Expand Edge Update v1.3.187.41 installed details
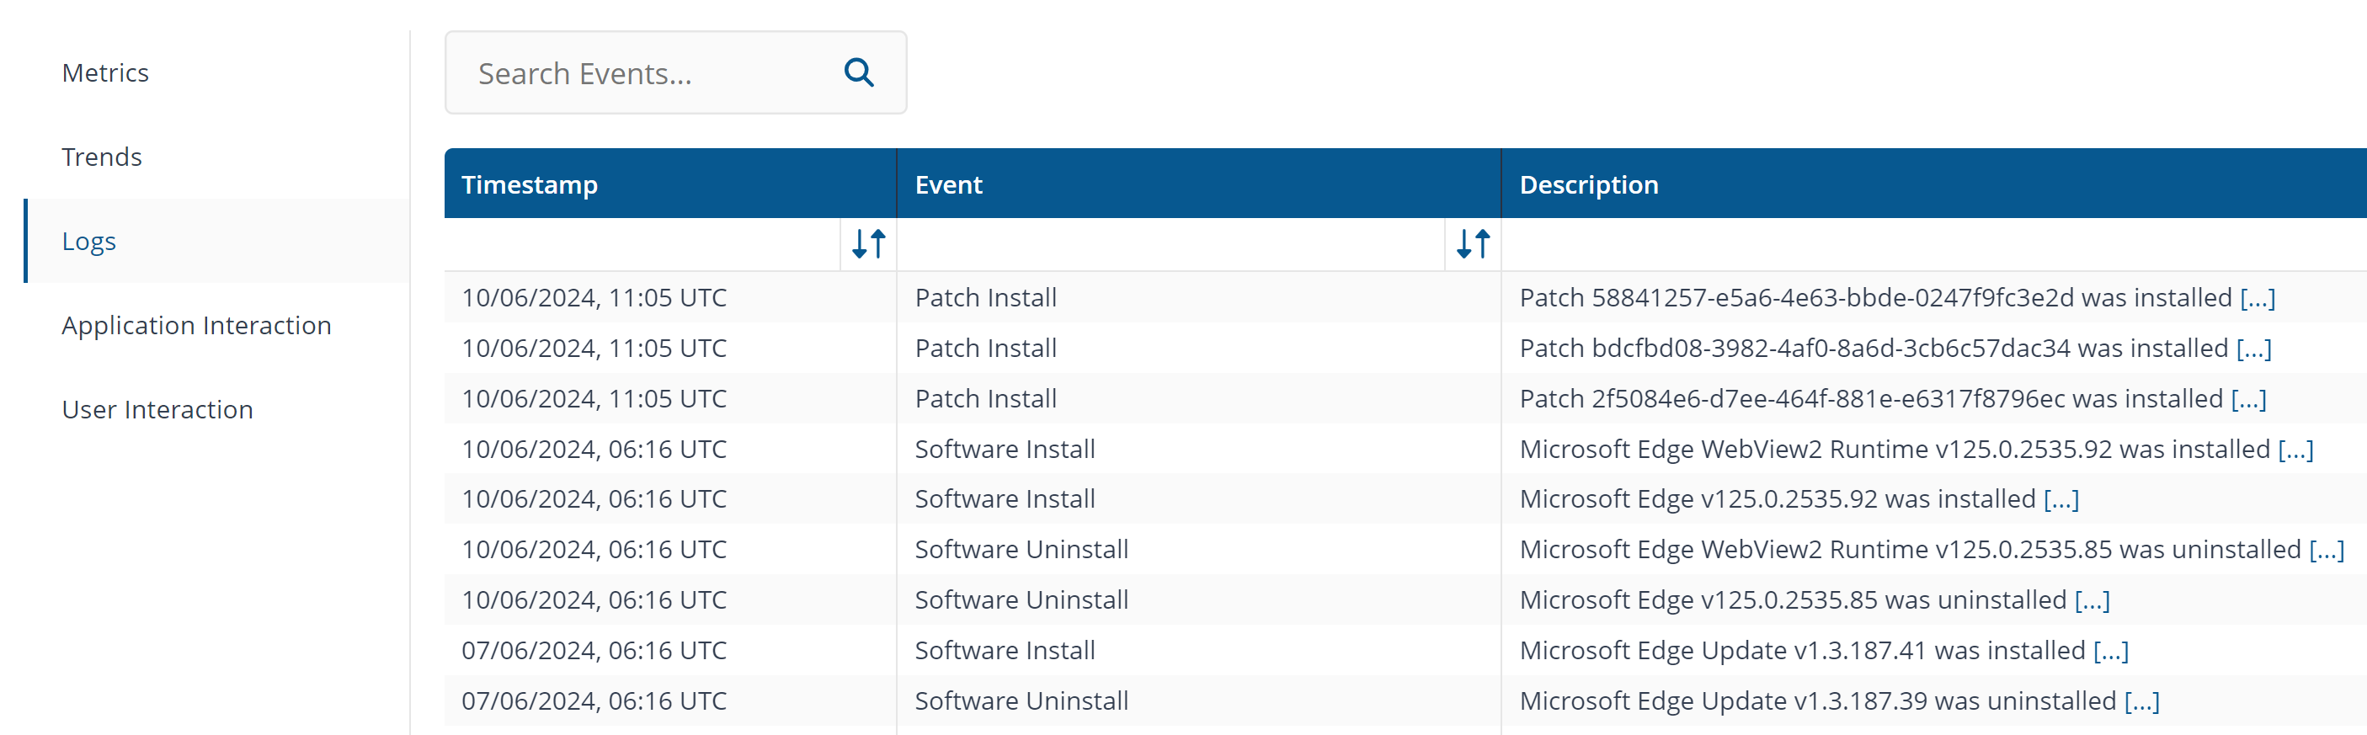This screenshot has width=2367, height=735. click(x=2109, y=652)
